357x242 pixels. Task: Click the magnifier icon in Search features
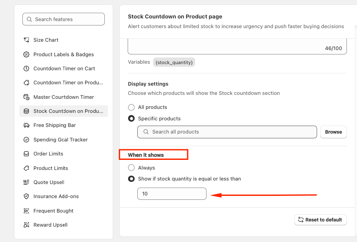(x=29, y=19)
